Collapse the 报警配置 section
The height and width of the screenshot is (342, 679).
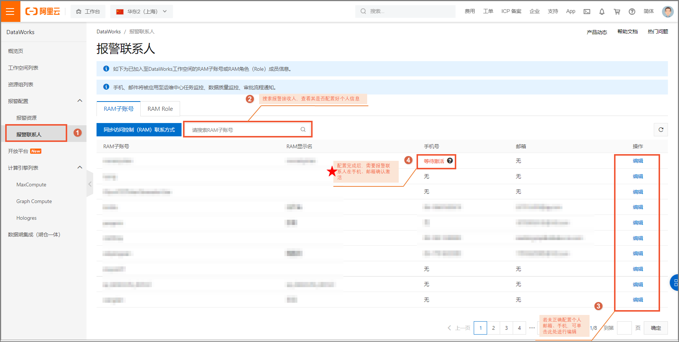[x=80, y=101]
